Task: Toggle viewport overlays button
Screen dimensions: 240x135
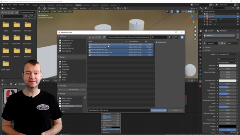Action: (x=177, y=12)
